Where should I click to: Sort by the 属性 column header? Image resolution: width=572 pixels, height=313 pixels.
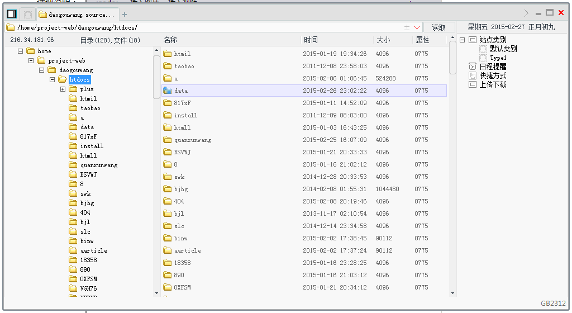point(430,40)
